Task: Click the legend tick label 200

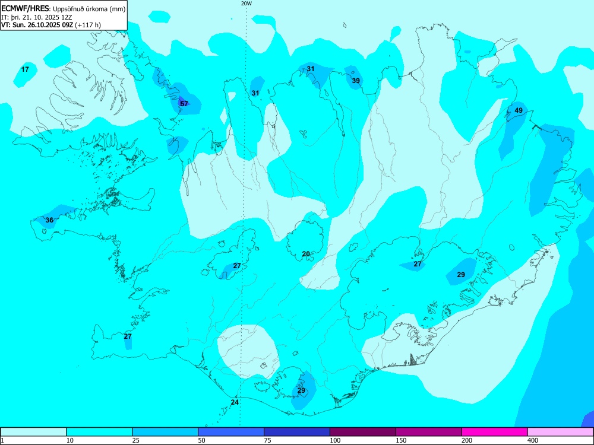Action: point(467,440)
